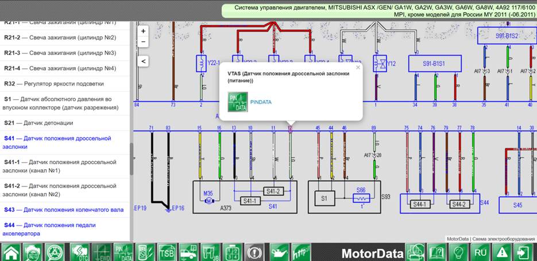Screen dimensions: 537x261
Task: Click the Y22-1 coil symbol
Action: click(x=202, y=63)
